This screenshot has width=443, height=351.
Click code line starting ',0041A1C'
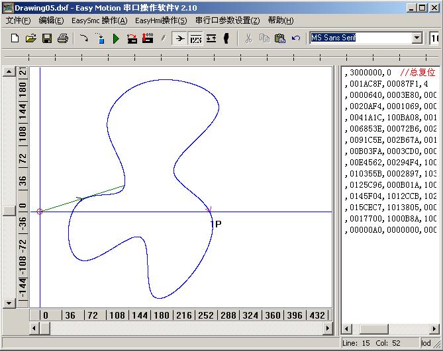[x=390, y=117]
